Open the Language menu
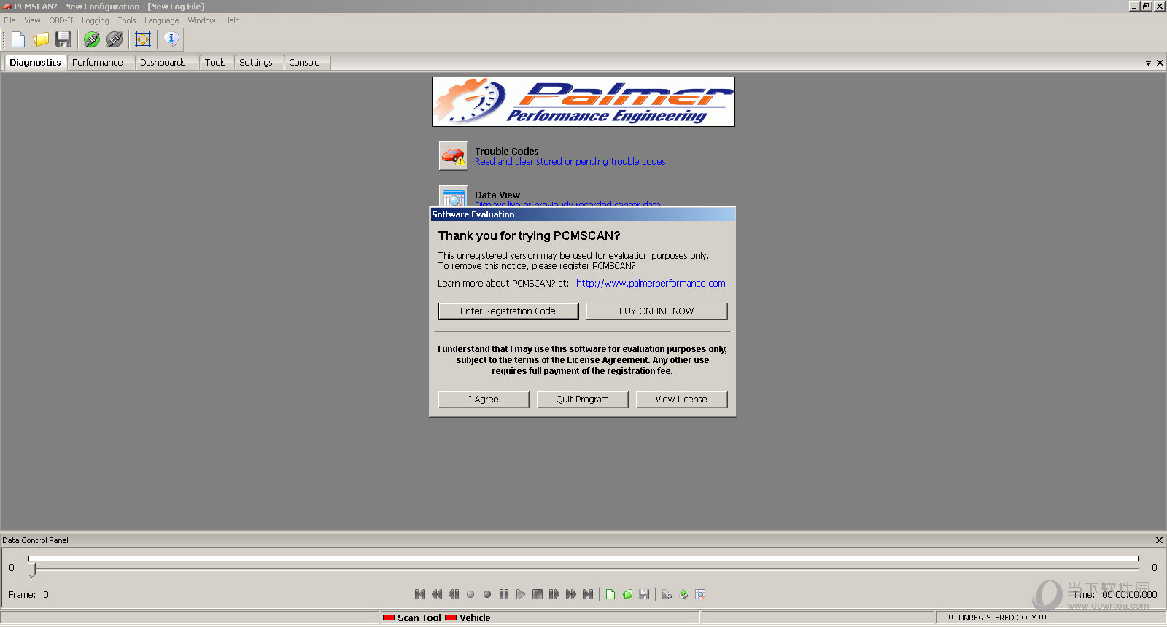Screen dimensions: 1167x627 tap(161, 20)
